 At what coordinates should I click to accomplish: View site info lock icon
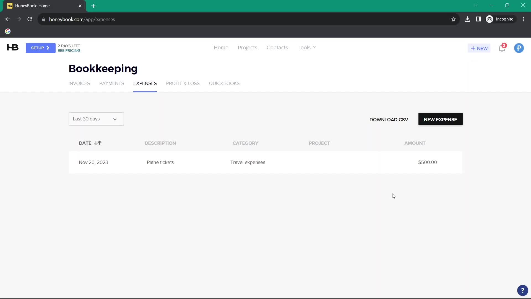coord(43,19)
